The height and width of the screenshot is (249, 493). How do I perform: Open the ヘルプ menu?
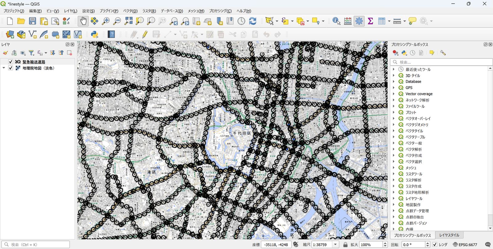coord(244,11)
